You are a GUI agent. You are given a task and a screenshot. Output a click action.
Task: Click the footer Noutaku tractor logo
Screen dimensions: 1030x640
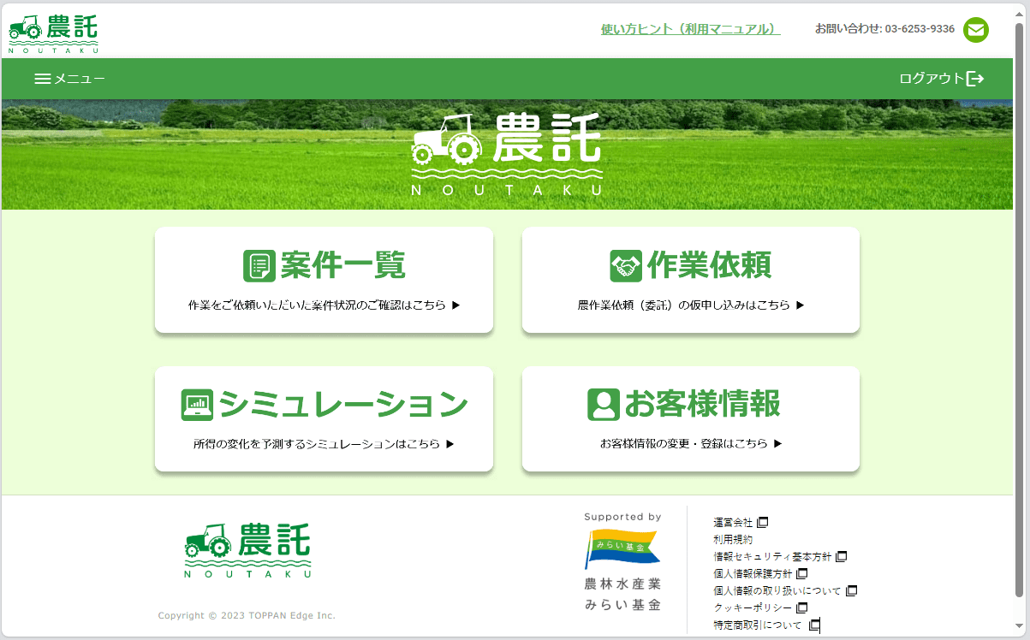[247, 551]
